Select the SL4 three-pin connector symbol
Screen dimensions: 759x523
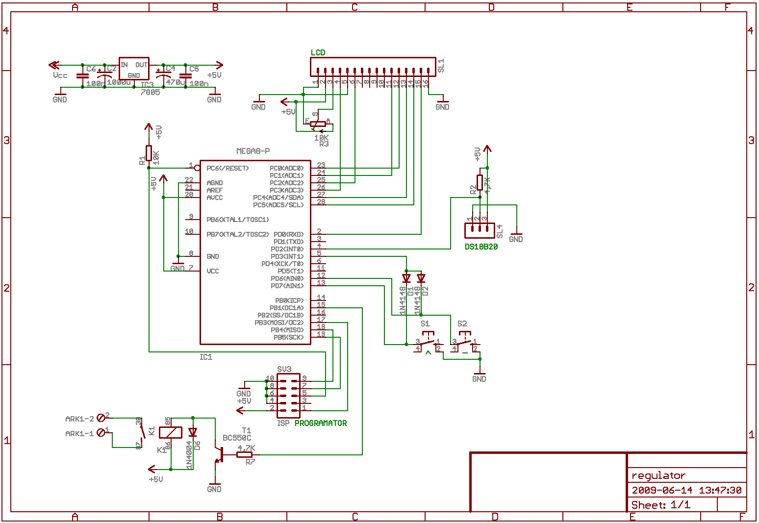480,229
